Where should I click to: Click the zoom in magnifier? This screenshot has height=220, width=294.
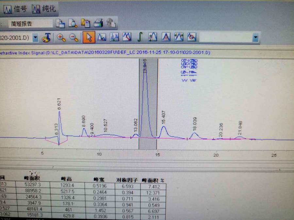coord(61,37)
